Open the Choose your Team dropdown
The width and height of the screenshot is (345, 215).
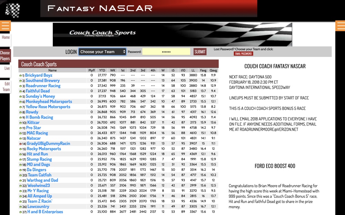pos(102,52)
